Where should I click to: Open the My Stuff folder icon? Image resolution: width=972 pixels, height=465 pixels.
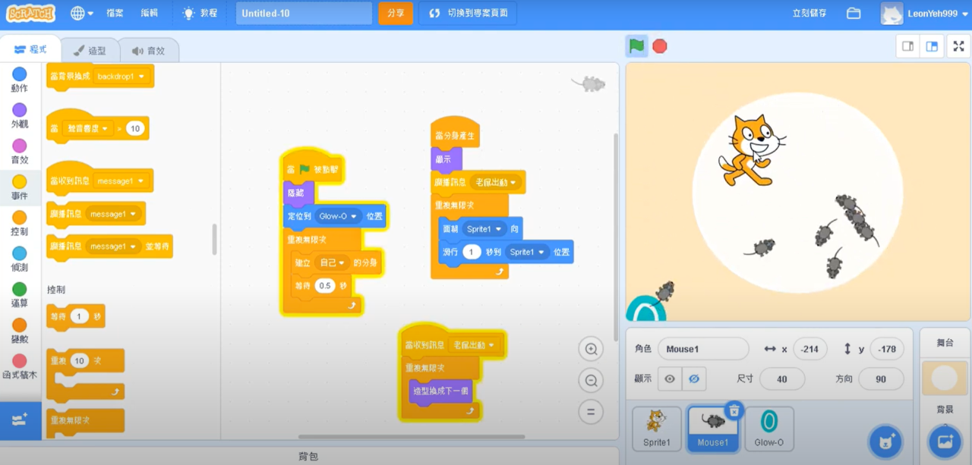pyautogui.click(x=854, y=13)
